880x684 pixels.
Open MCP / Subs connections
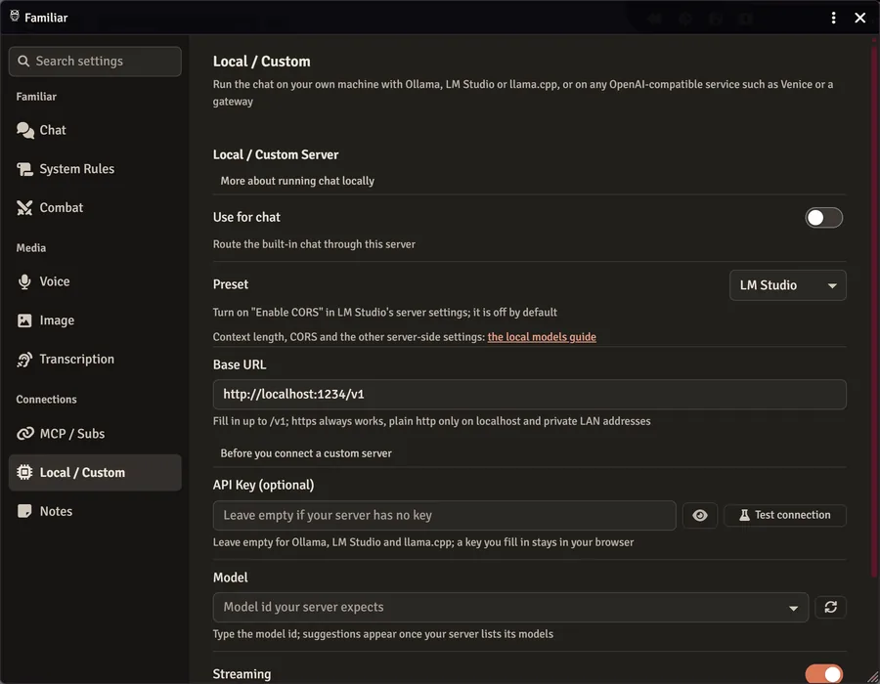[95, 434]
